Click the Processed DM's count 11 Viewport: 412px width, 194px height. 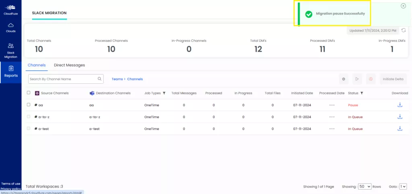(x=322, y=49)
